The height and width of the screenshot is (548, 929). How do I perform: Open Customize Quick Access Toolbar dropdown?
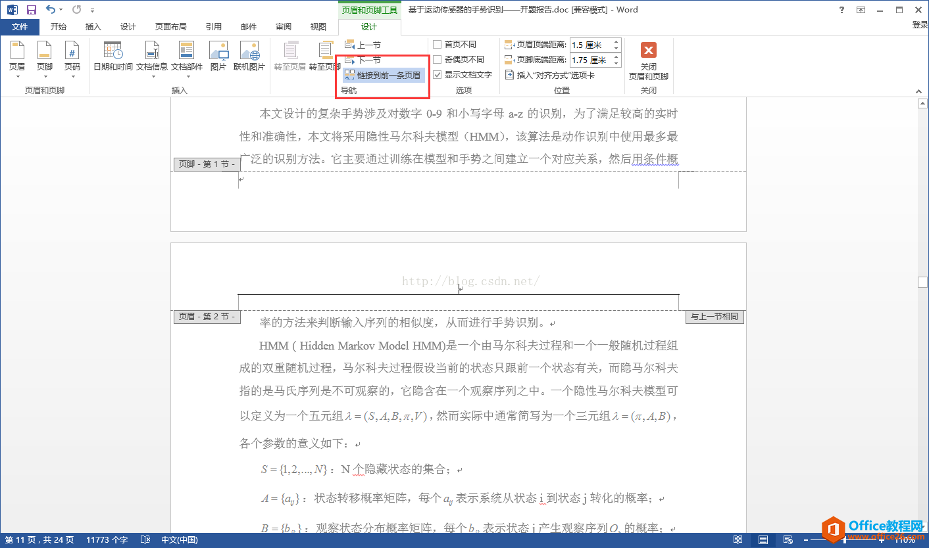pos(93,11)
